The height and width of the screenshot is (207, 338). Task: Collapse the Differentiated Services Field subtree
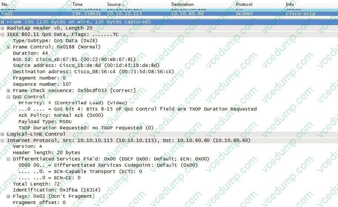(9, 159)
